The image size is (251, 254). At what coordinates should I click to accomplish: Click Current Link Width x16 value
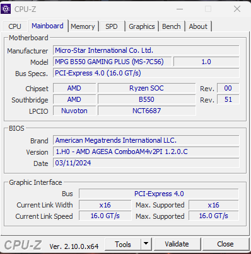point(105,205)
